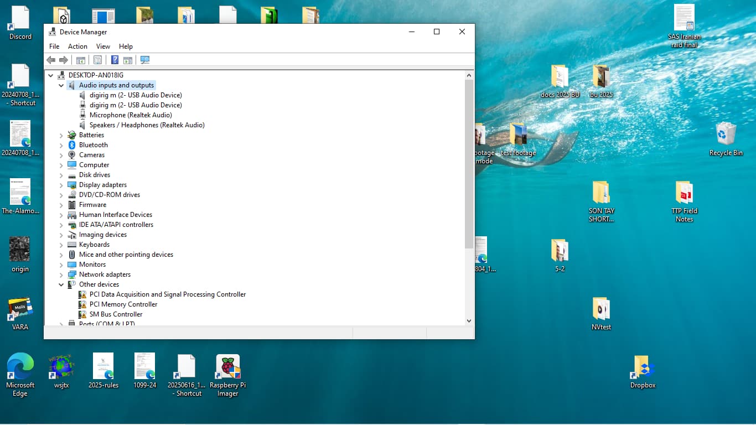
Task: Click Show/Hide Console Tree toolbar icon
Action: 81,60
